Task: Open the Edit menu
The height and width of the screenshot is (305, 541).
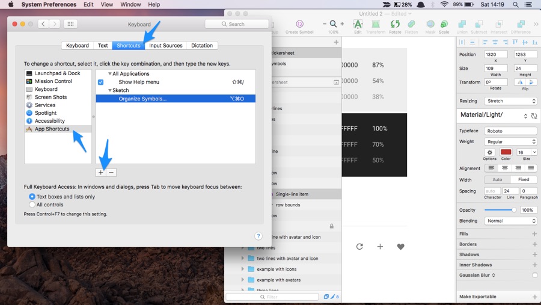Action: pos(88,4)
